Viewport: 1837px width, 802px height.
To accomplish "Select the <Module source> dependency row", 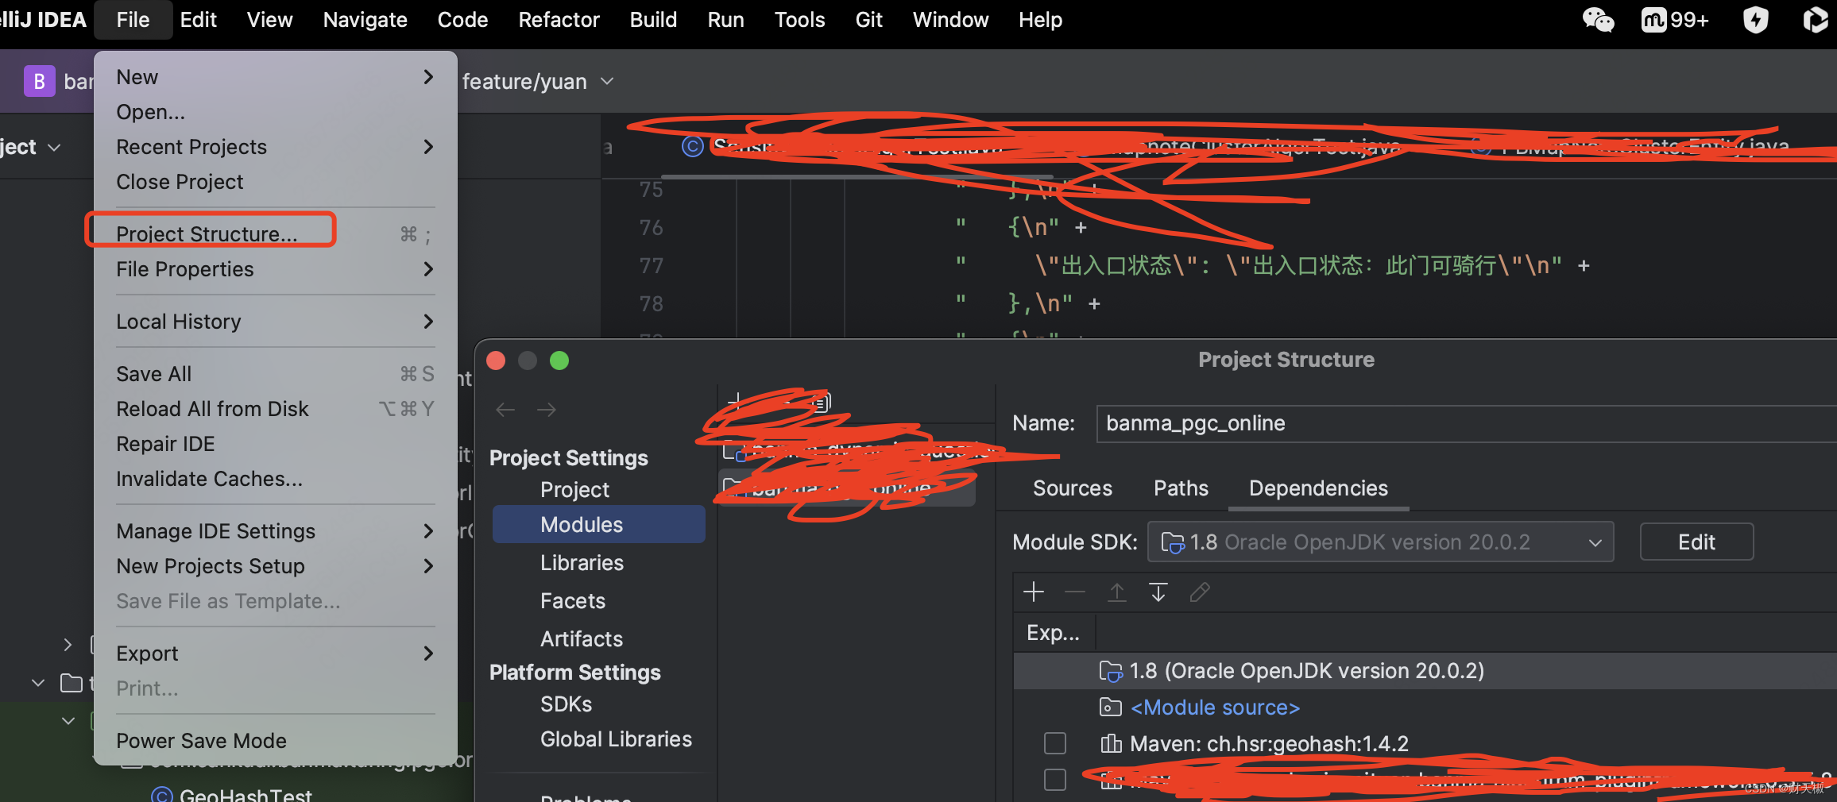I will pyautogui.click(x=1425, y=708).
